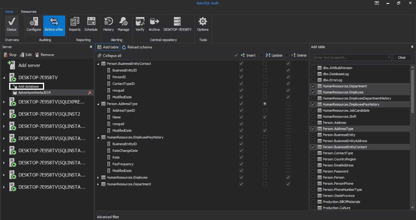Screen dimensions: 416x220
Task: Select the DESKTOP-7E958TV\SQLINST2 server icon
Action: click(12, 114)
